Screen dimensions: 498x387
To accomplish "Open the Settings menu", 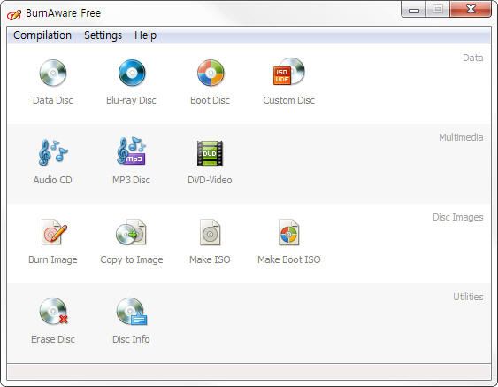I will coord(103,35).
